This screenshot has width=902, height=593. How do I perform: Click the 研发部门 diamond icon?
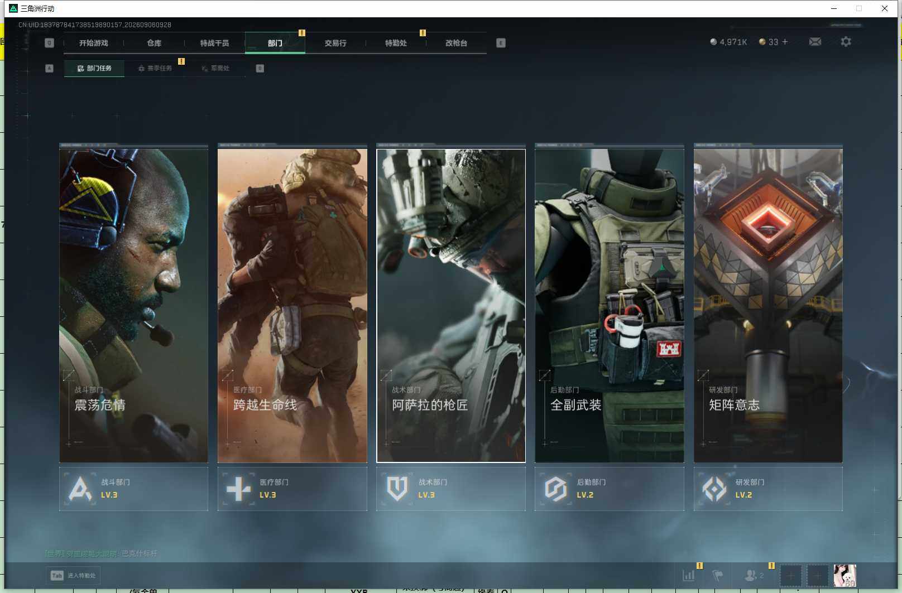click(x=714, y=489)
